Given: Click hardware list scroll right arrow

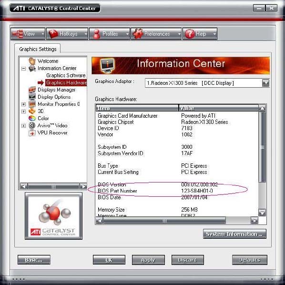Looking at the screenshot, I should click(x=254, y=221).
